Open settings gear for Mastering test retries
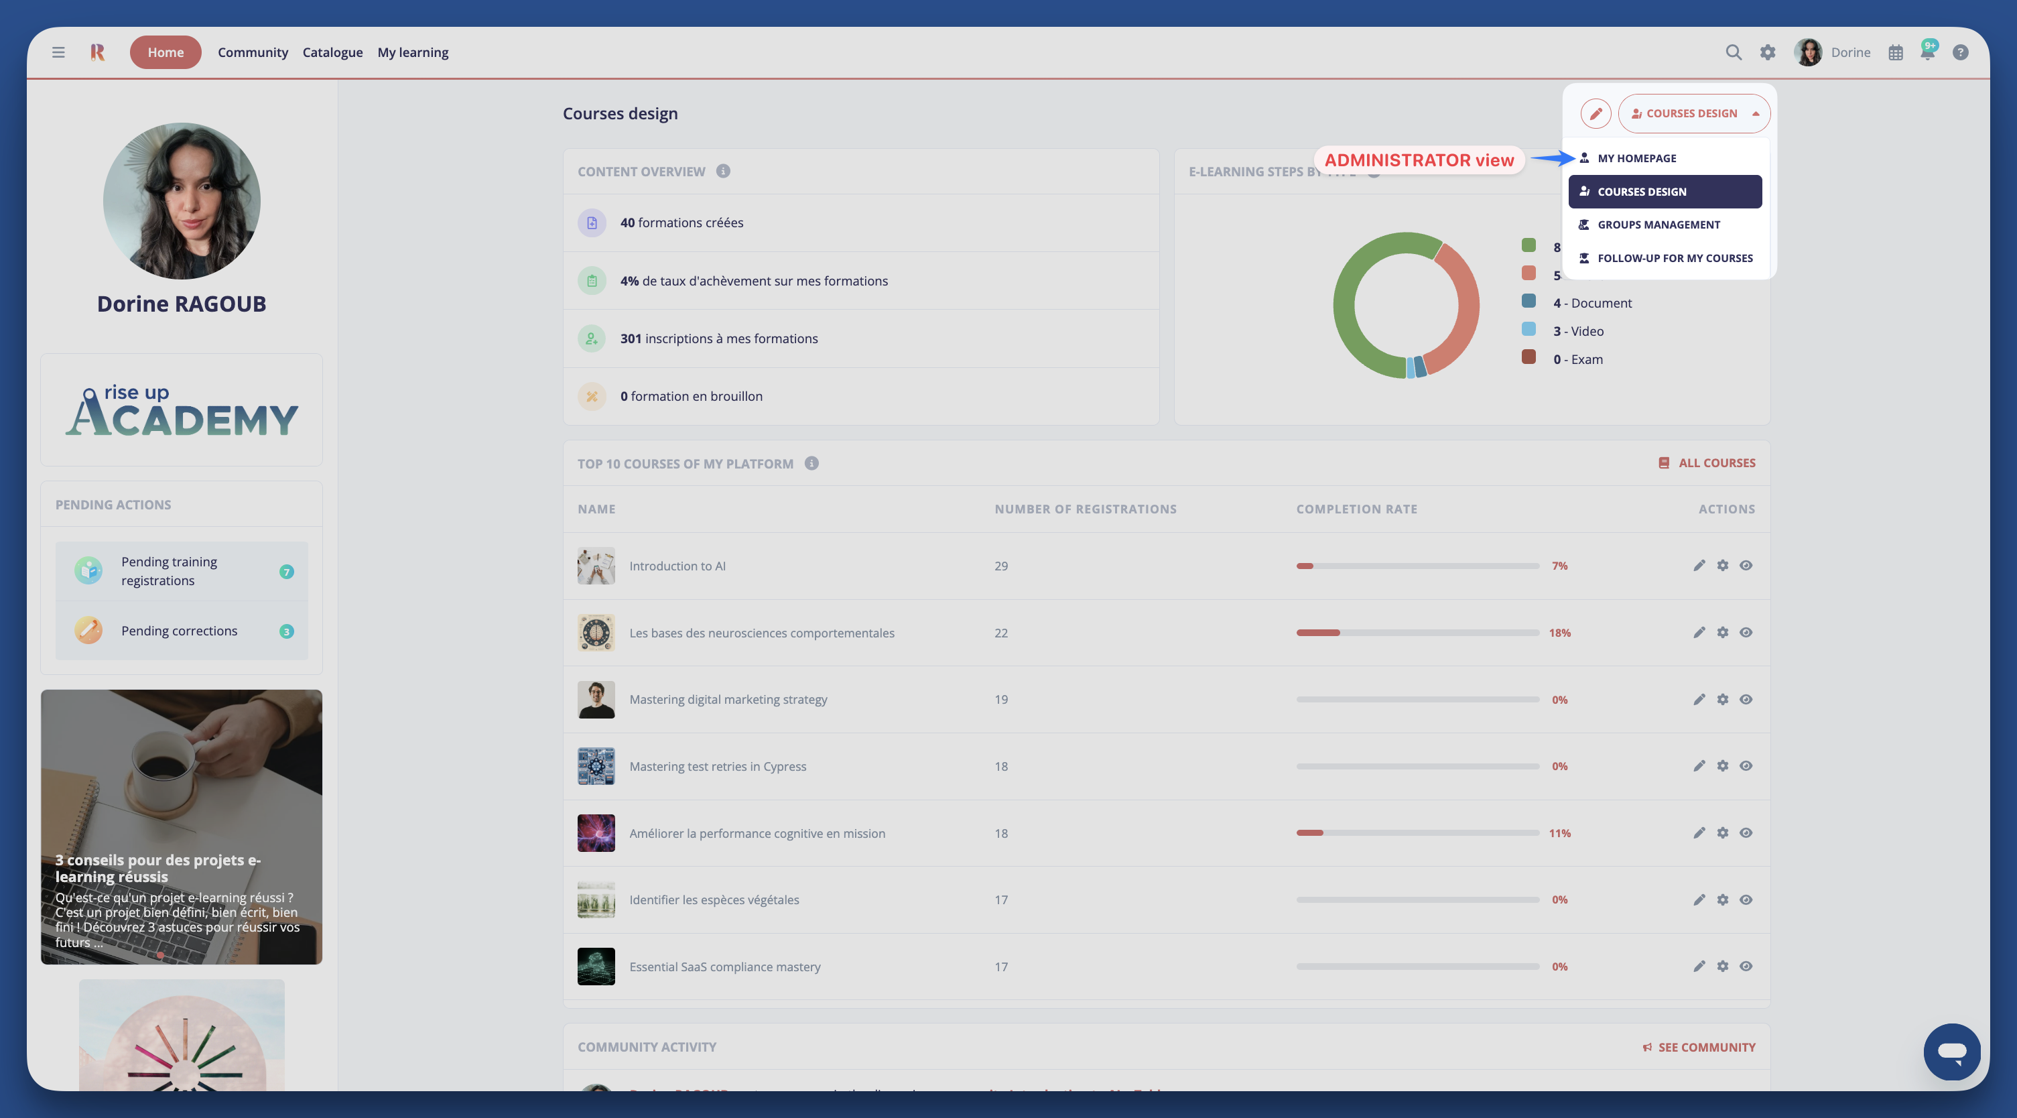 click(x=1721, y=766)
